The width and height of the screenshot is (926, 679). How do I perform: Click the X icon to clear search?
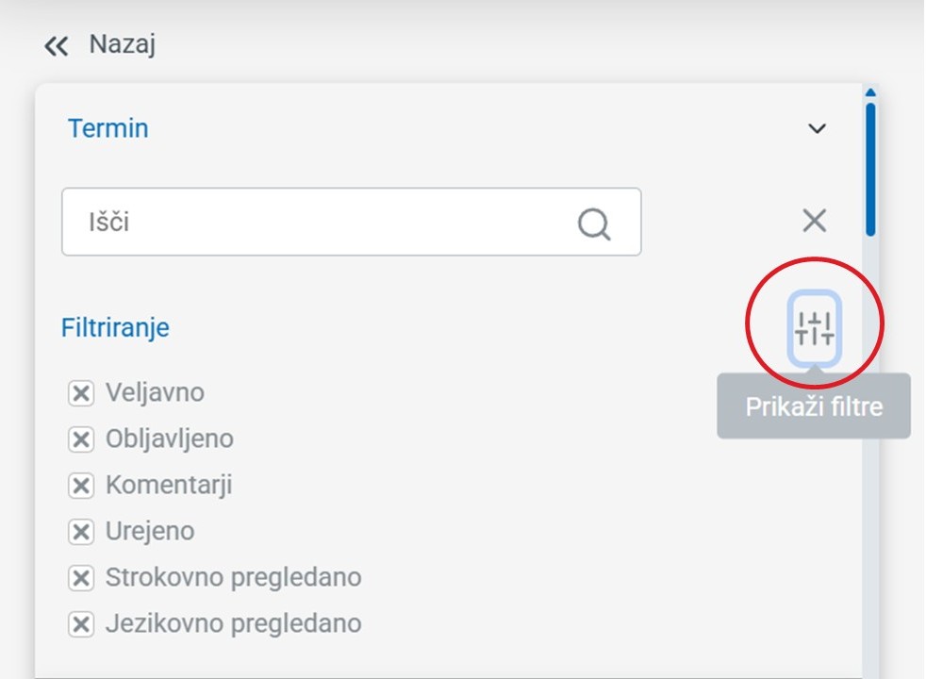coord(813,220)
